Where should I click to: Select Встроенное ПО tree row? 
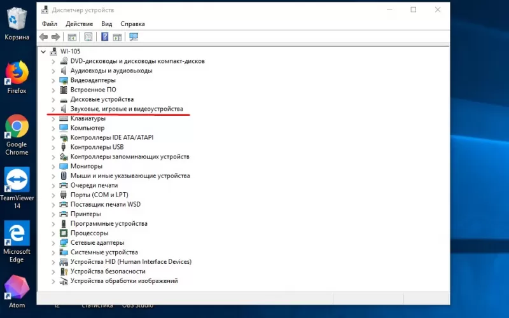pos(93,90)
